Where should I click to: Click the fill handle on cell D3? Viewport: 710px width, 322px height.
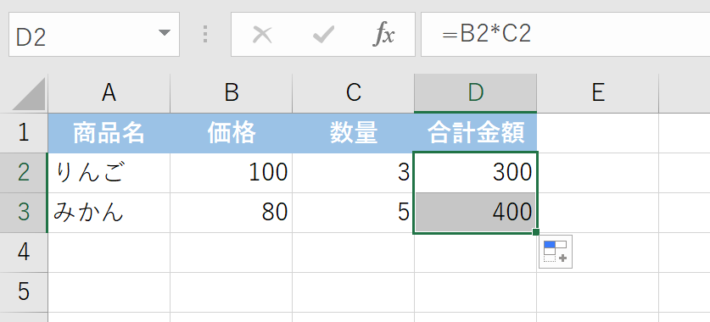pos(536,232)
